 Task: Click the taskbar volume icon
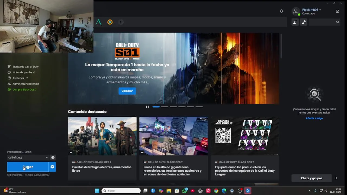pos(325,191)
